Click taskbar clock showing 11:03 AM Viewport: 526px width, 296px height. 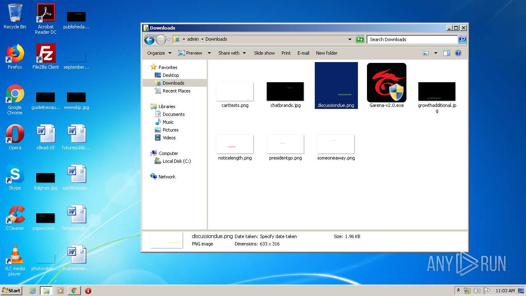(x=505, y=291)
